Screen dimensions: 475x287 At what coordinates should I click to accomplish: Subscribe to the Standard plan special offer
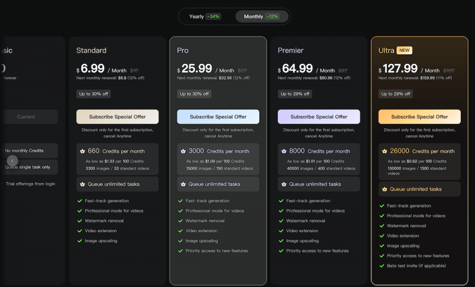117,117
